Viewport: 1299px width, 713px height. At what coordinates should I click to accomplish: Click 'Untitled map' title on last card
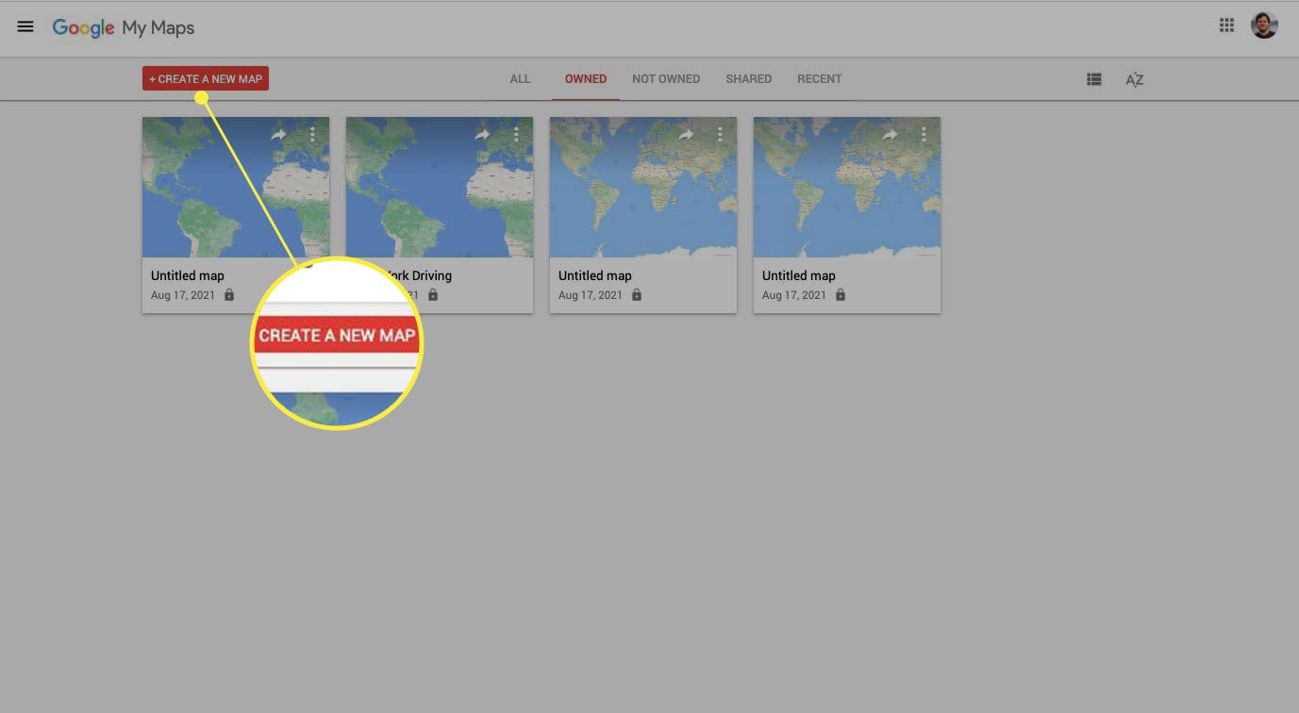pyautogui.click(x=799, y=275)
